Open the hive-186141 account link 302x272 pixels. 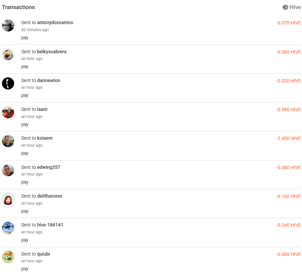50,225
